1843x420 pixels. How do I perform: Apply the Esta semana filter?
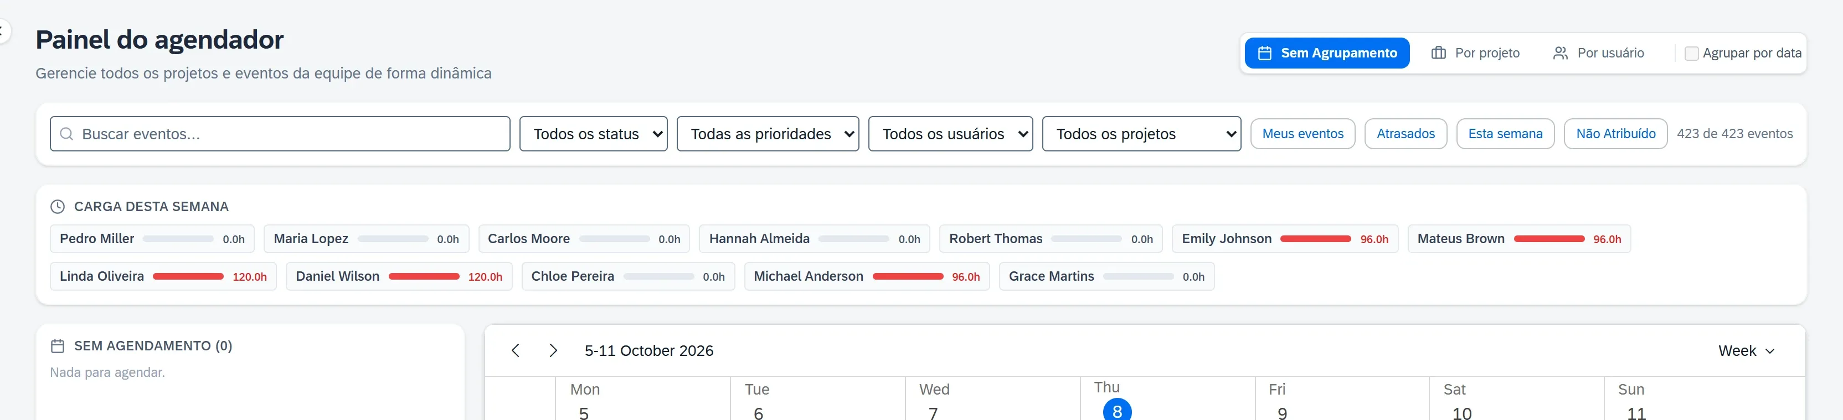1505,134
